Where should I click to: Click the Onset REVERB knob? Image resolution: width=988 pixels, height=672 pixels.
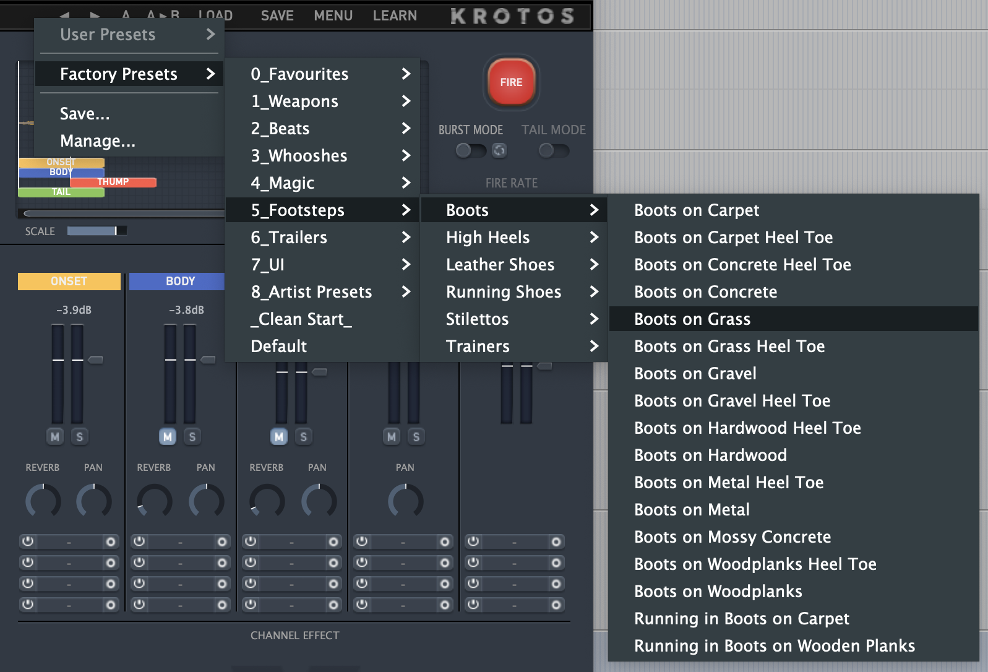pos(43,501)
